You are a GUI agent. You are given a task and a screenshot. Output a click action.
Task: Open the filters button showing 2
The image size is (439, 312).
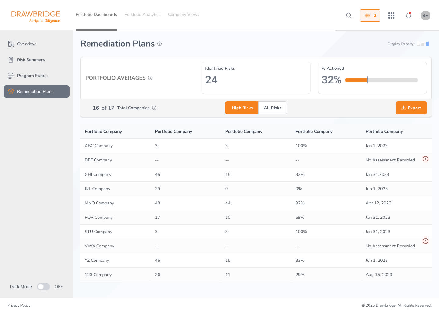tap(370, 16)
